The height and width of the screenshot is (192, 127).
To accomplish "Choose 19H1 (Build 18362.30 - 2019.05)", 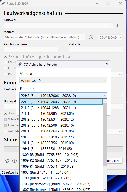I will [61, 149].
